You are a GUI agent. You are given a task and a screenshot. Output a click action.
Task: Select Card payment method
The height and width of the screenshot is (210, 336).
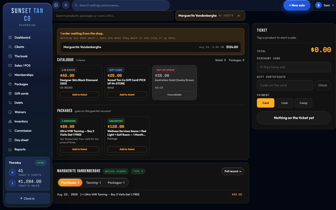(x=265, y=103)
